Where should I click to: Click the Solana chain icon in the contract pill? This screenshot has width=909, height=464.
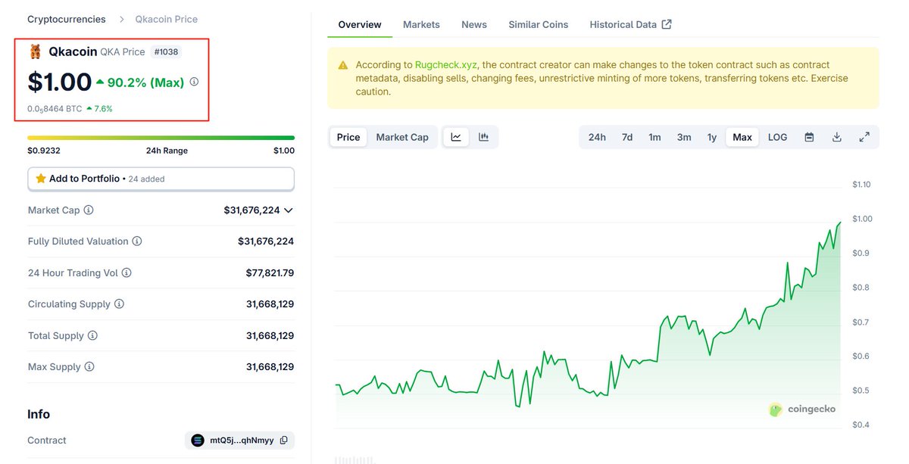click(x=198, y=441)
